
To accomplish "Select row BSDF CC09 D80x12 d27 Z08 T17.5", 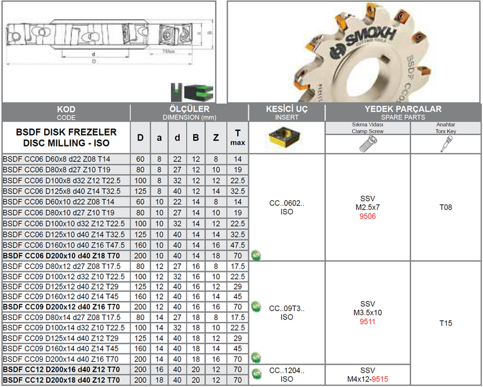I will [x=125, y=266].
